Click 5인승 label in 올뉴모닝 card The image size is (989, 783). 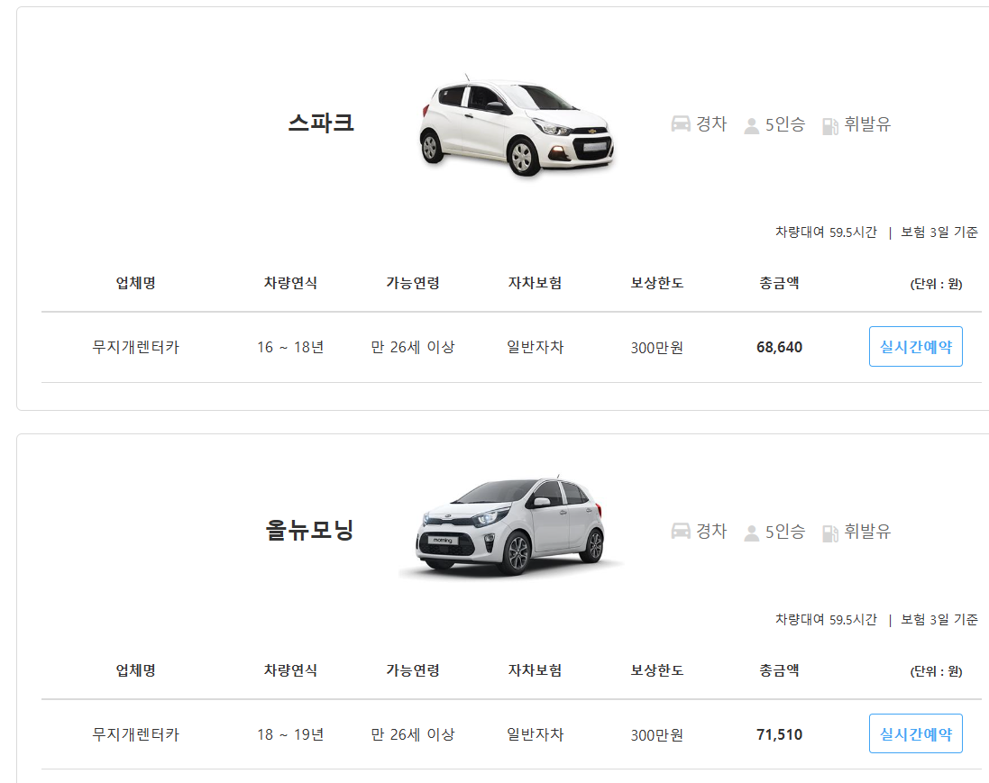(785, 532)
